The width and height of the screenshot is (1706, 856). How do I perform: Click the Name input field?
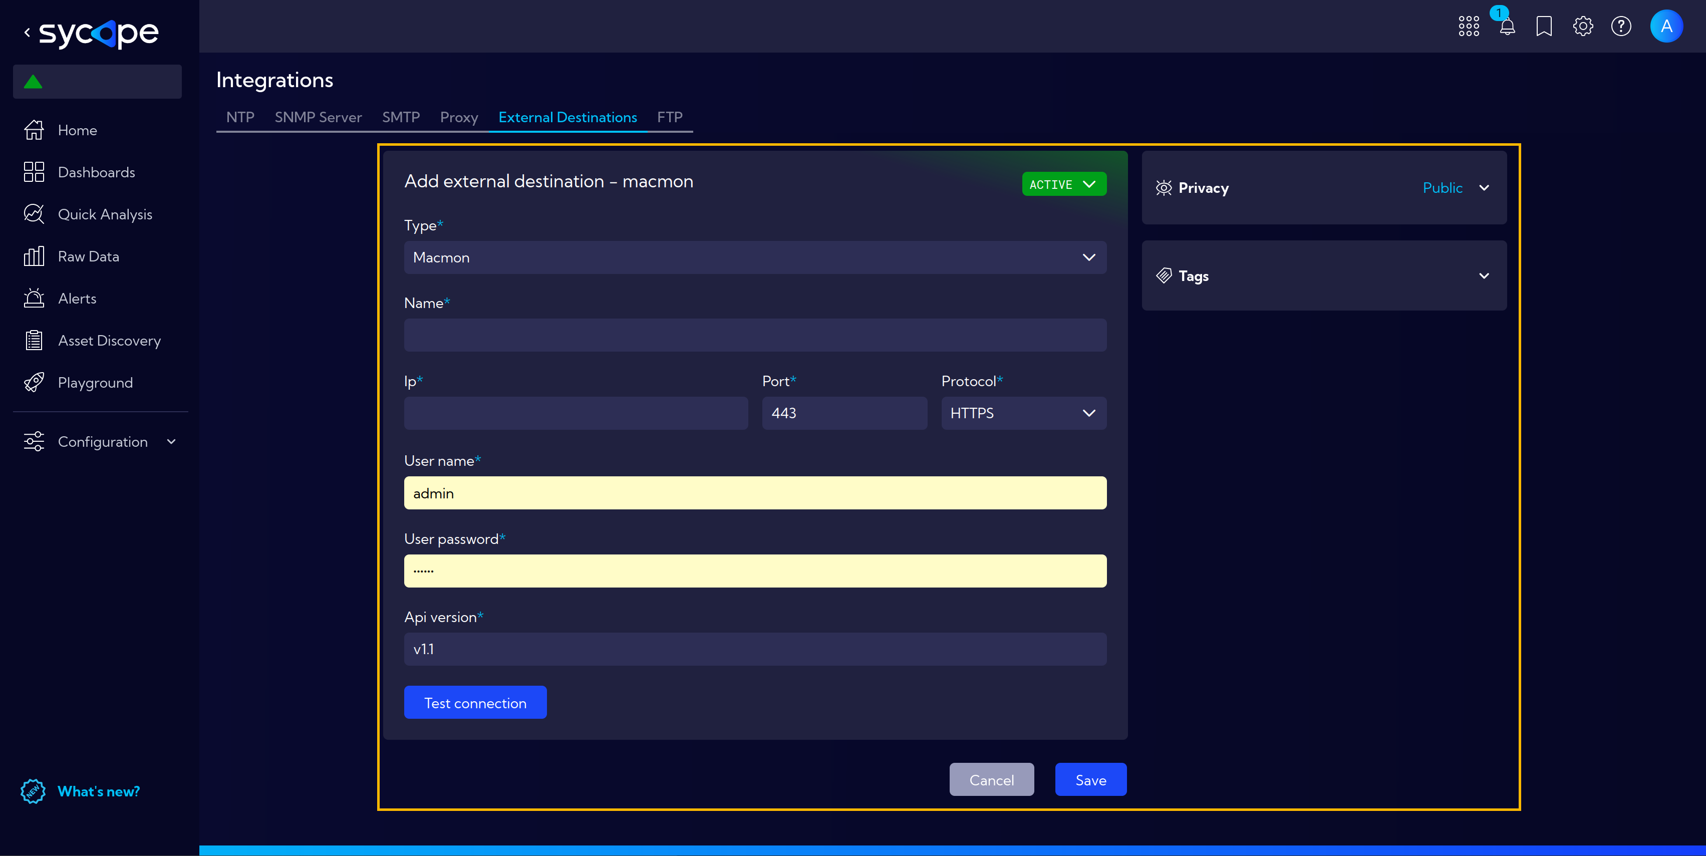[755, 335]
